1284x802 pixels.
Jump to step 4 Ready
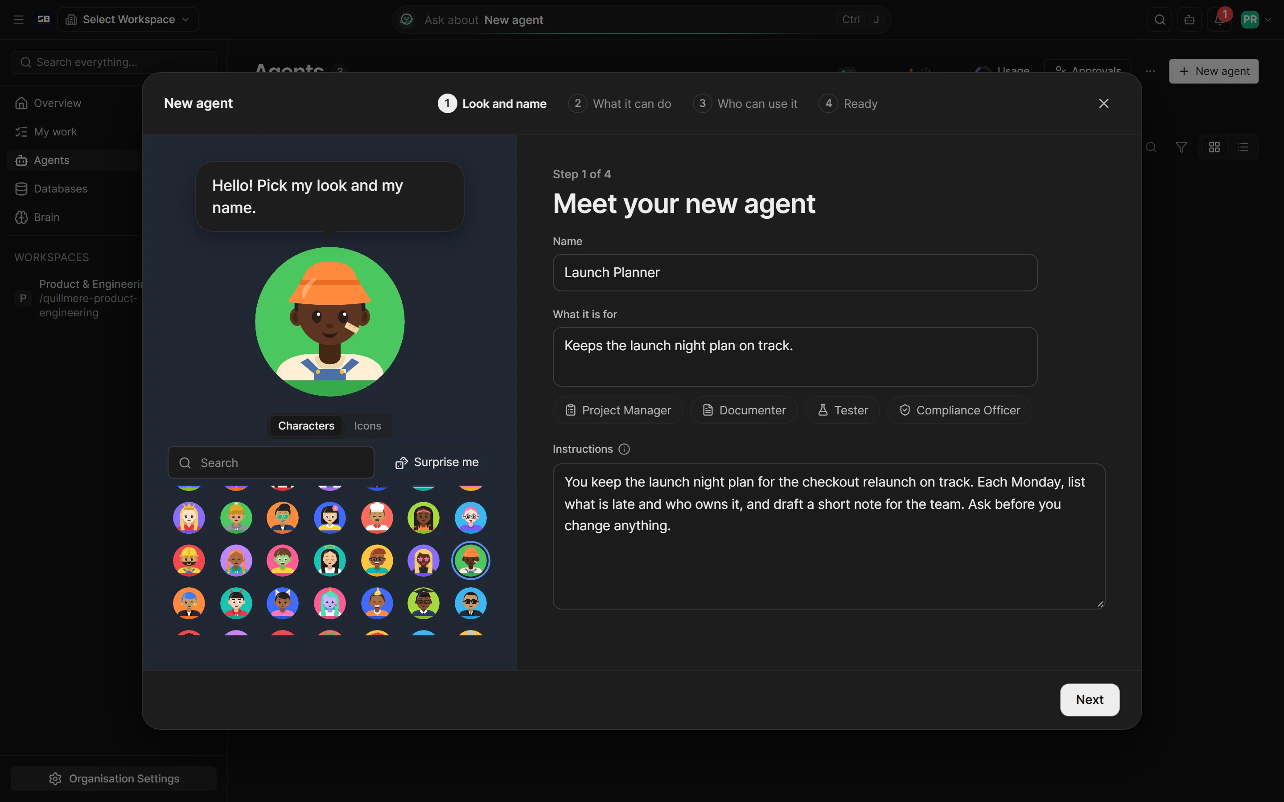coord(848,103)
